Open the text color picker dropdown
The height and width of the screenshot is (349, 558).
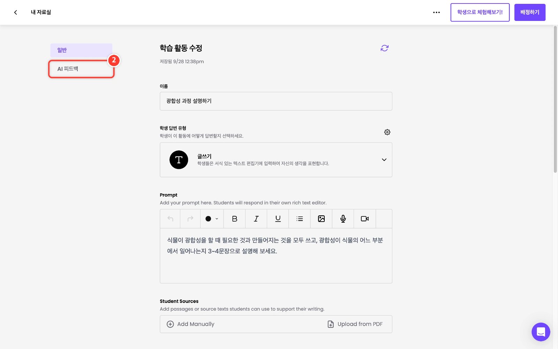[x=212, y=218]
